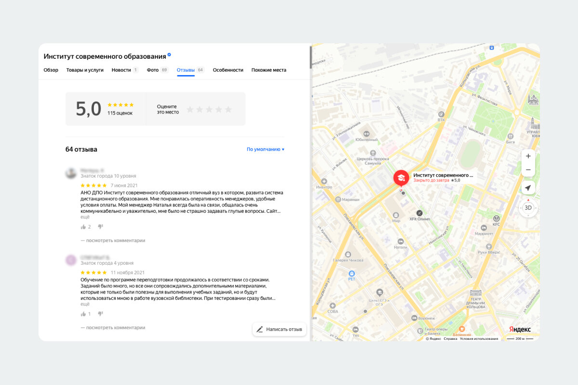Click the Бига marker on map

click(x=511, y=136)
